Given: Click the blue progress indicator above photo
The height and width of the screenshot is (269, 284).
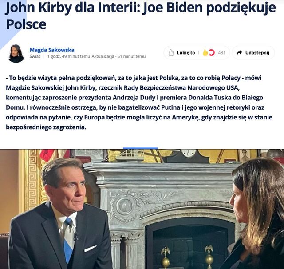Looking at the screenshot, I should coord(140,148).
